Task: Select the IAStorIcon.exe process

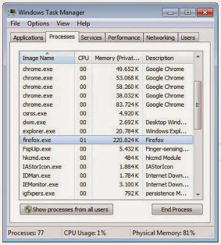Action: click(106, 167)
